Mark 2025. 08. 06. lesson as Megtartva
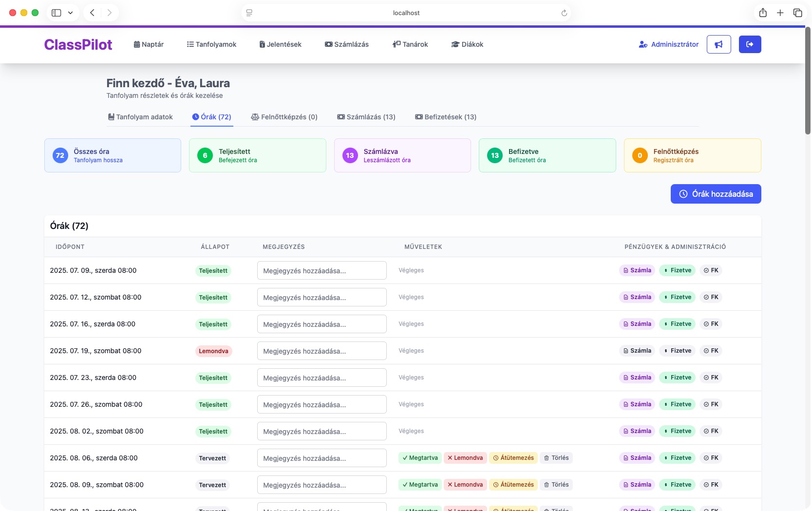The height and width of the screenshot is (511, 812). pyautogui.click(x=420, y=458)
